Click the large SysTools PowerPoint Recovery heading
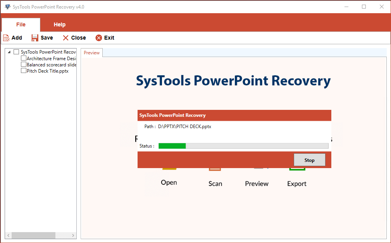This screenshot has height=243, width=391. point(233,81)
